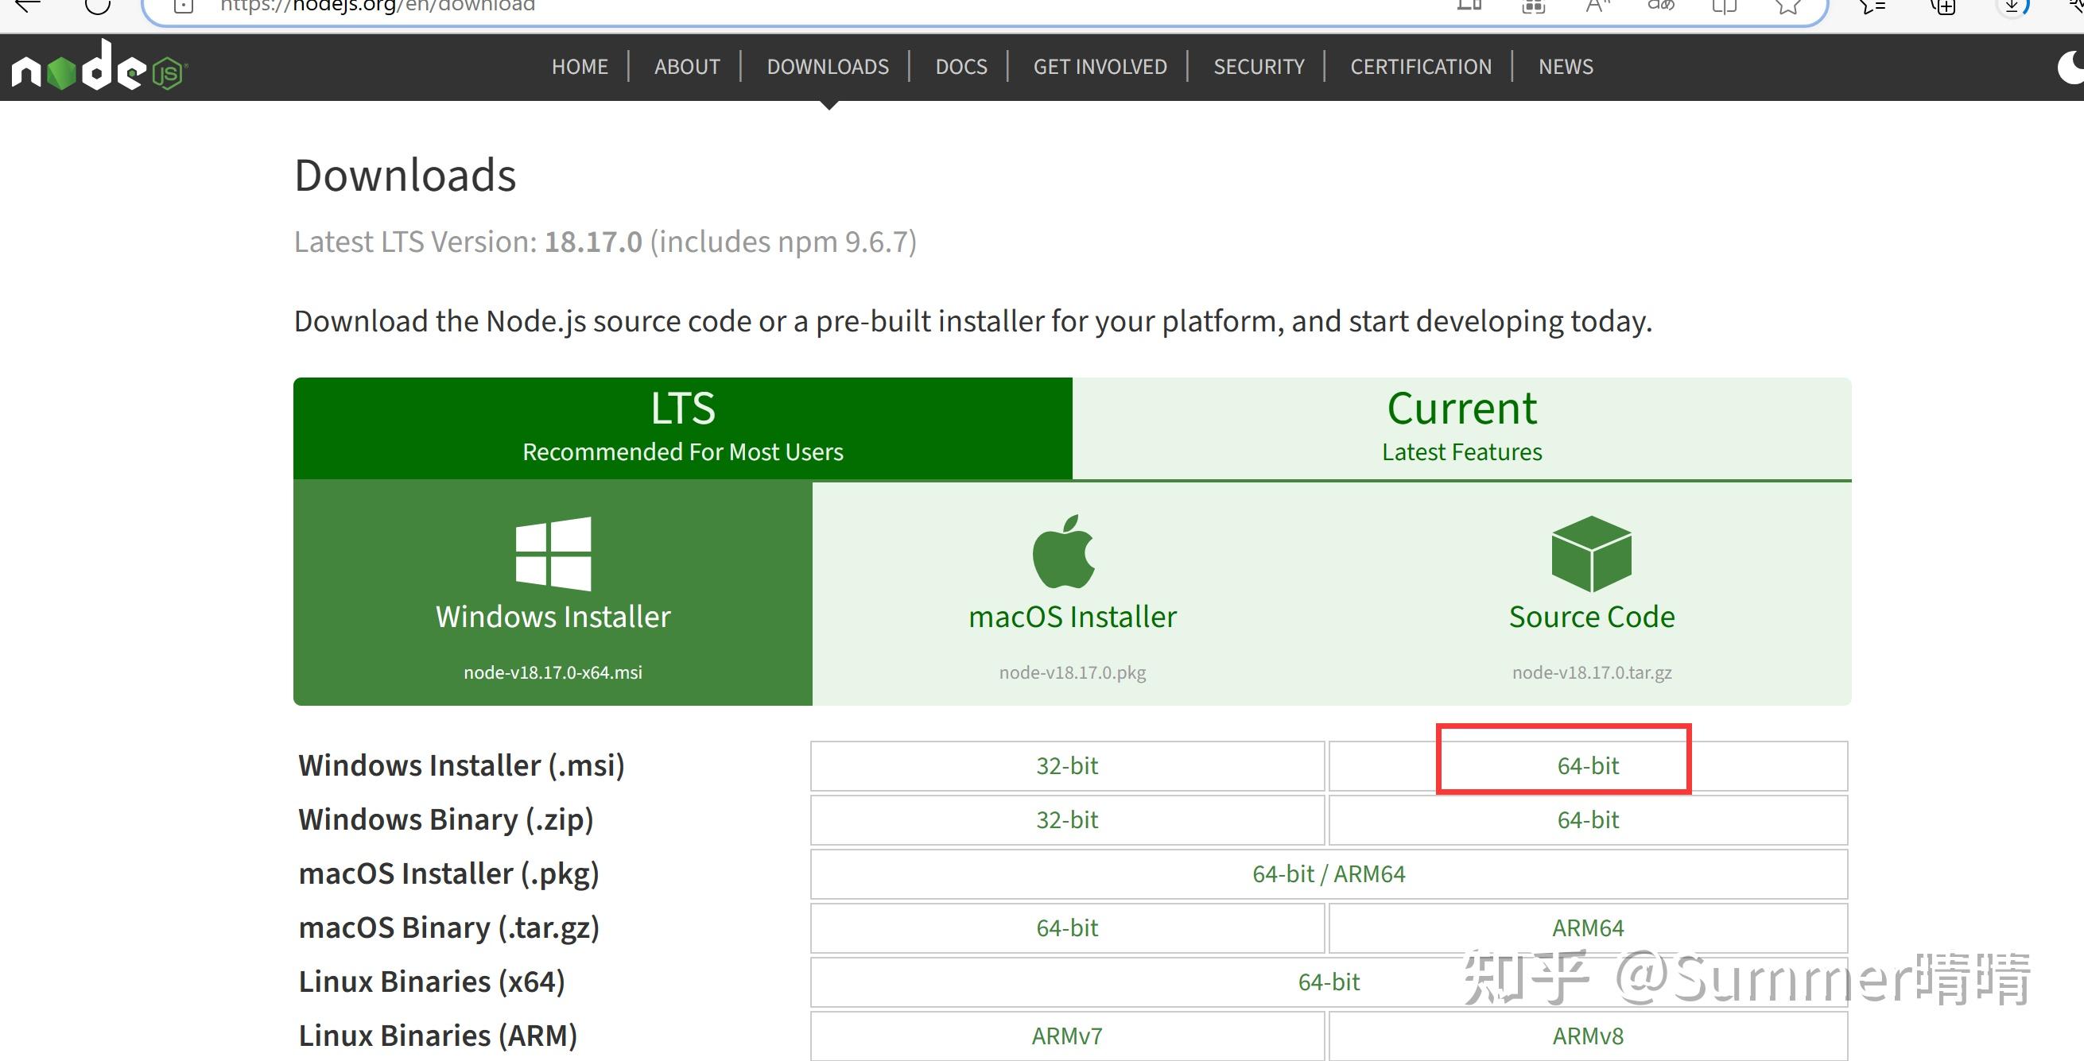Screen dimensions: 2084x1061
Task: Open the DOCS menu item
Action: coord(961,67)
